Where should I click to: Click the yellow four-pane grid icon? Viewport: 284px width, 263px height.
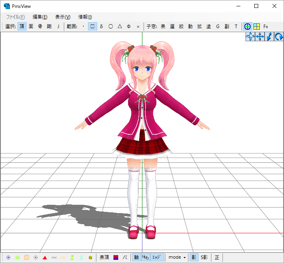(x=257, y=27)
